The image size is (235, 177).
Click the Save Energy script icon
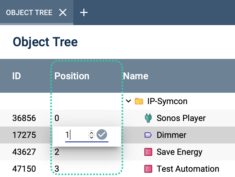click(x=148, y=152)
